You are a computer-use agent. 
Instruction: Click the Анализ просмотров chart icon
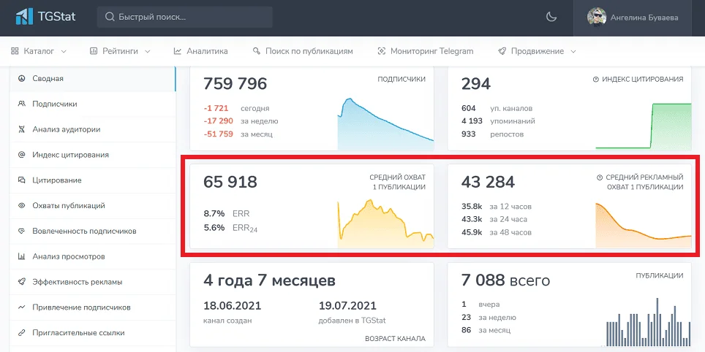point(22,257)
